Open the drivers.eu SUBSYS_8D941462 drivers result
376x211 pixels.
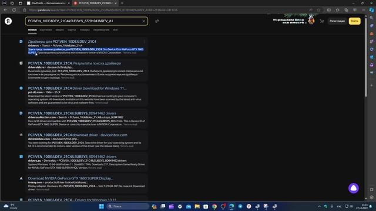[72, 156]
